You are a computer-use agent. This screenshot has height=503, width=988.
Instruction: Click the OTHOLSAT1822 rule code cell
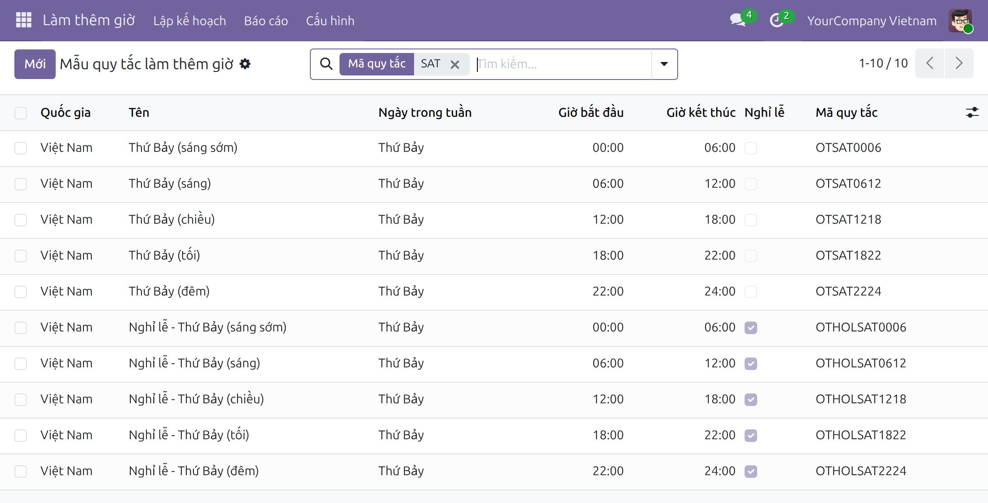pyautogui.click(x=861, y=435)
